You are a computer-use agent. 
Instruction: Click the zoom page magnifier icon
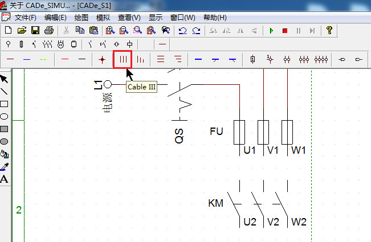(x=151, y=30)
